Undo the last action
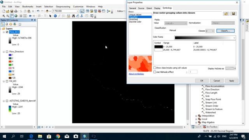Viewport: 249px width, 140px height. tap(38, 11)
